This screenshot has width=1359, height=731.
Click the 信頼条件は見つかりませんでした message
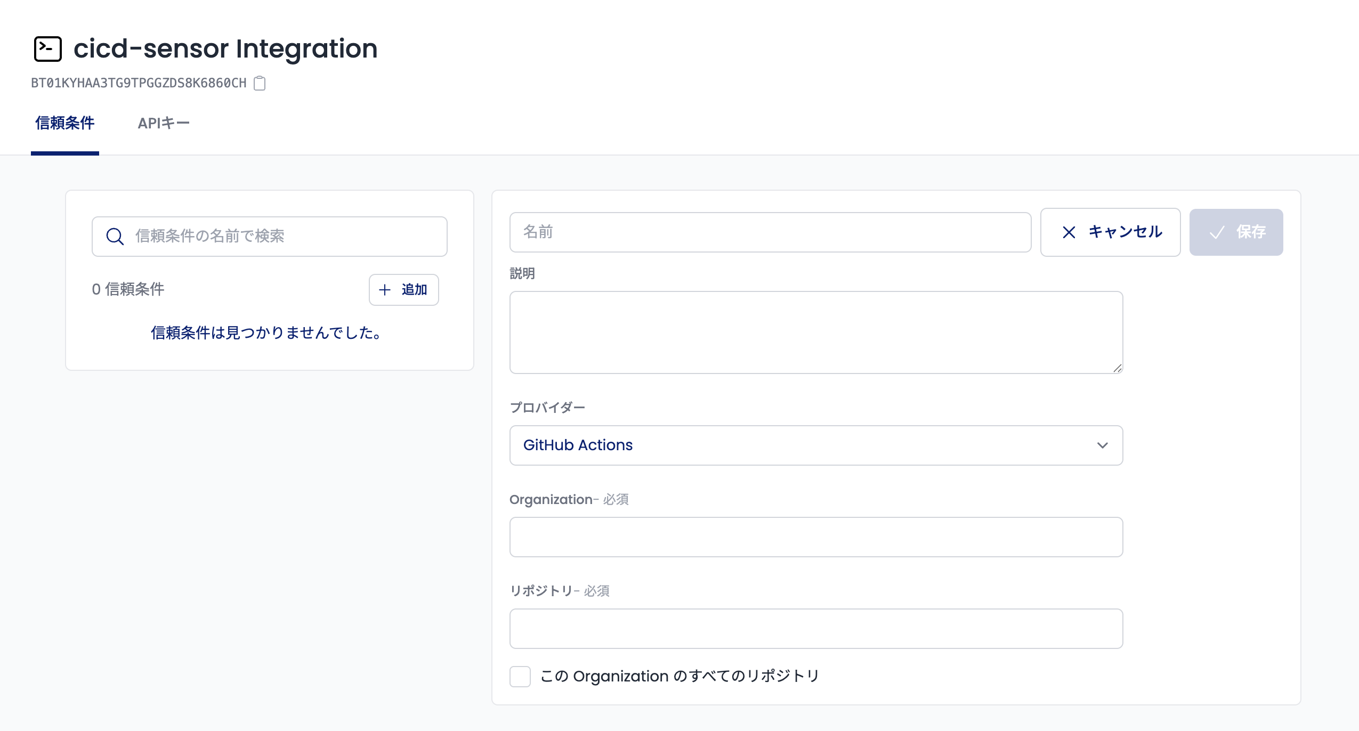point(266,333)
